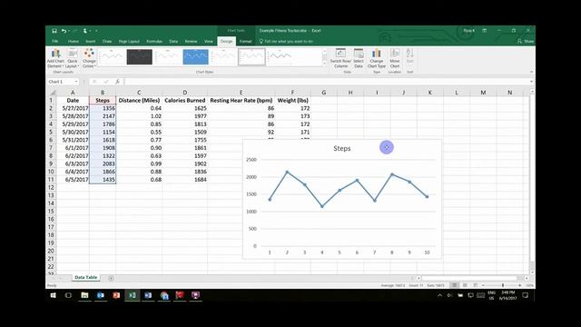Click the Calories Burned header cell
The width and height of the screenshot is (581, 327).
click(185, 101)
